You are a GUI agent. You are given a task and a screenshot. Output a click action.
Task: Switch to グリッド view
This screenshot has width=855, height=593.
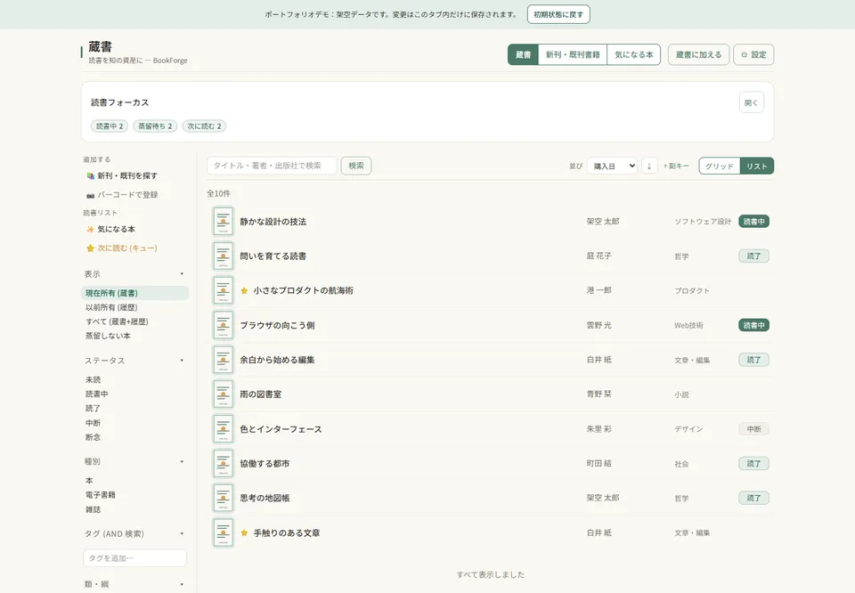point(720,166)
